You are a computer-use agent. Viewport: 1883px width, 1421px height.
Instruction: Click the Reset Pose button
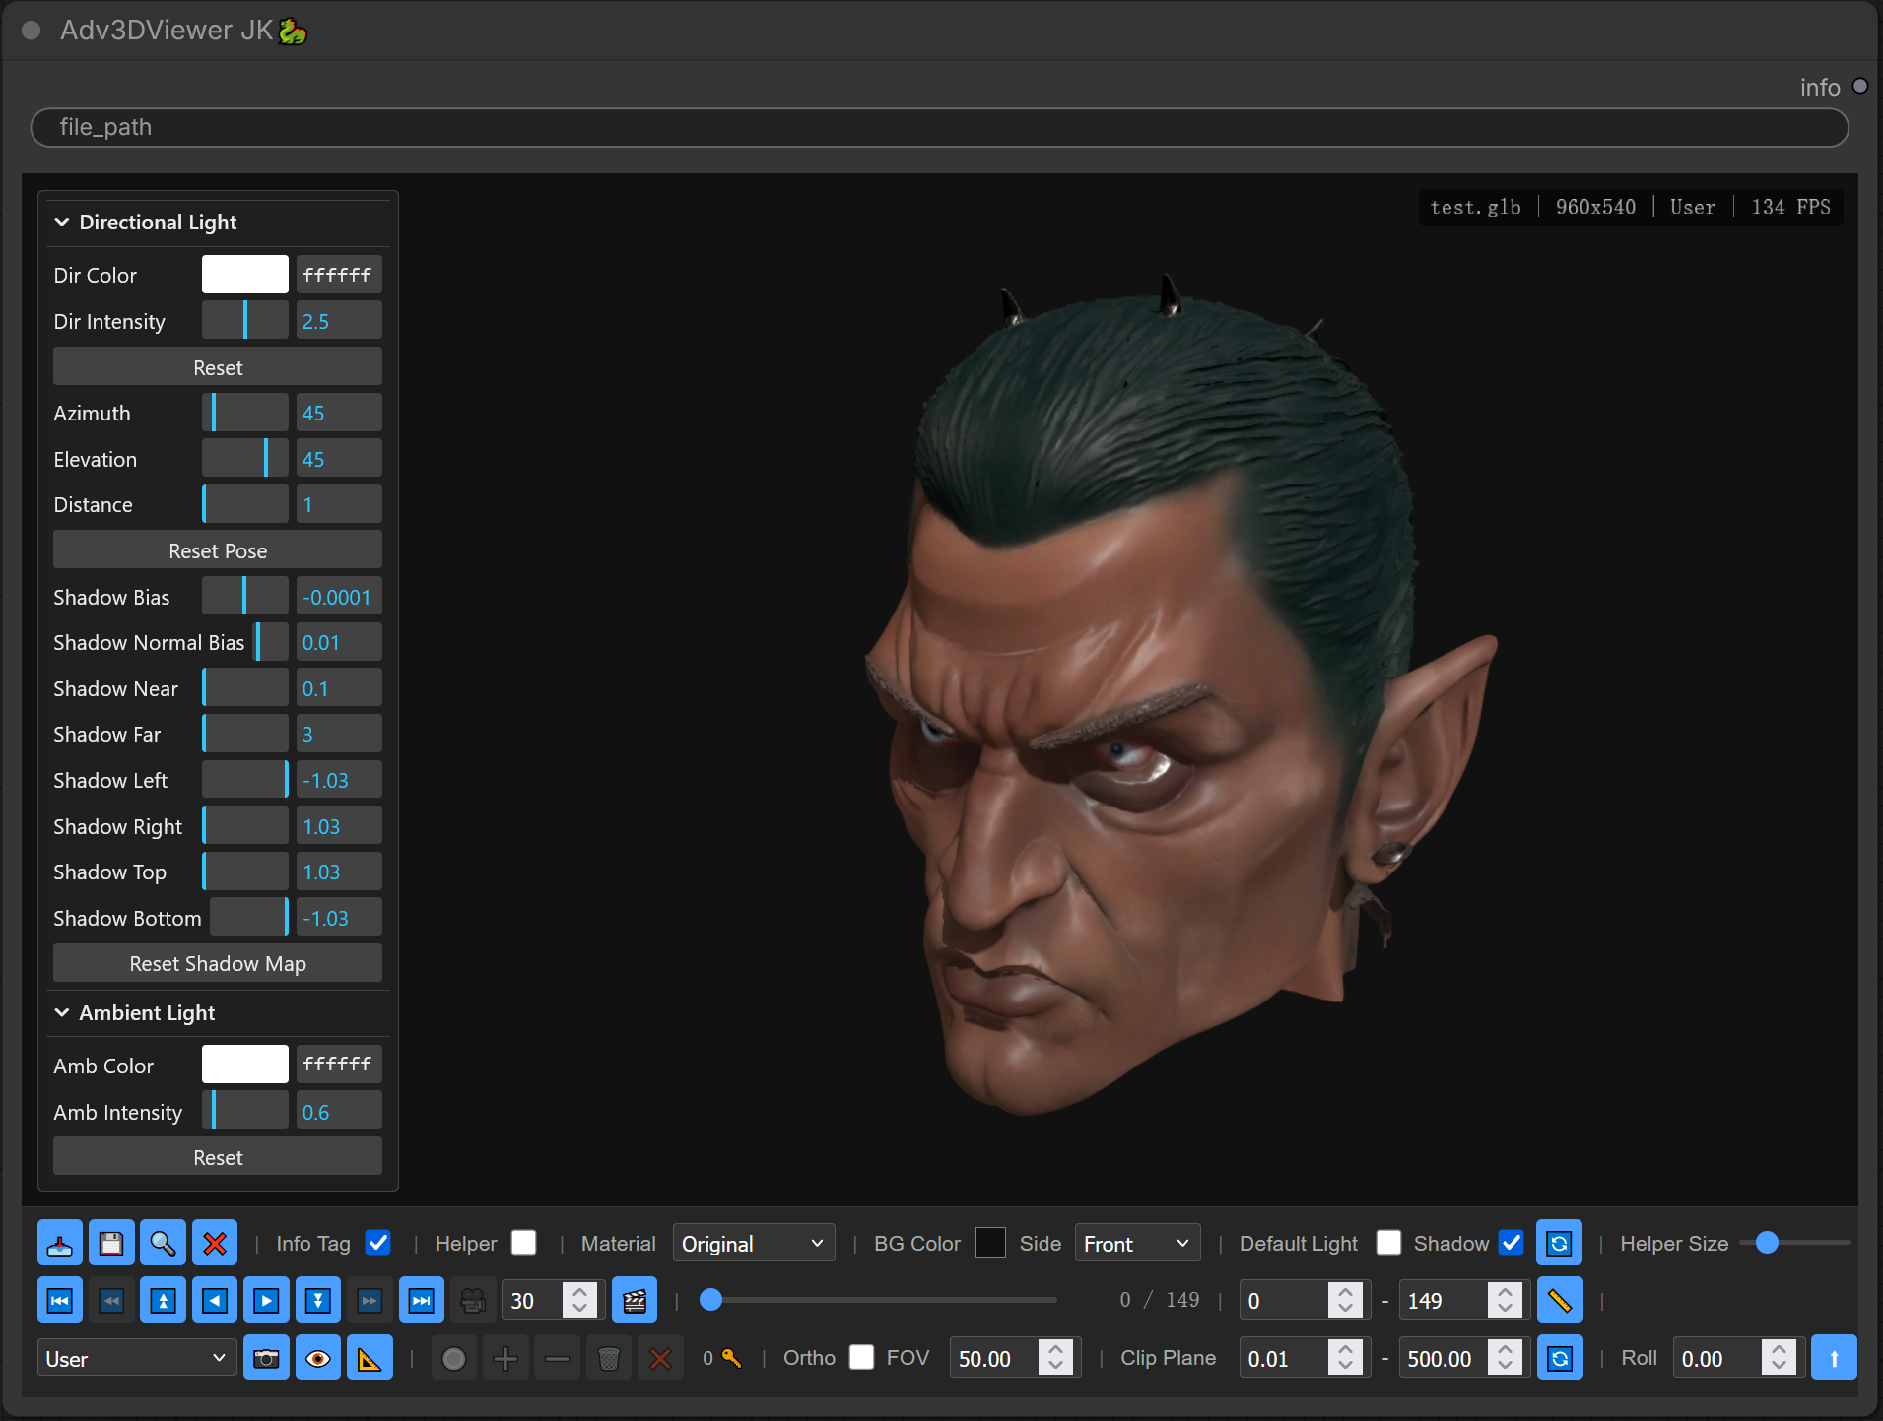click(x=218, y=550)
